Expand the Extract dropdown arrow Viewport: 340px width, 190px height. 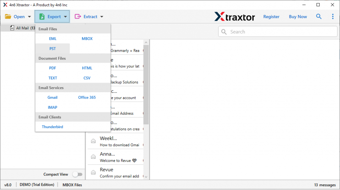click(102, 17)
